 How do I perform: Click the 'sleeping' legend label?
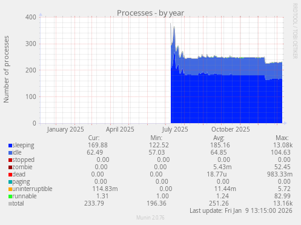[x=23, y=146]
